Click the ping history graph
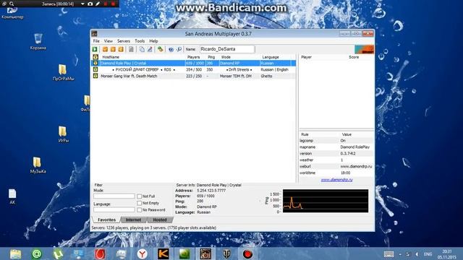The image size is (463, 260). pyautogui.click(x=326, y=201)
